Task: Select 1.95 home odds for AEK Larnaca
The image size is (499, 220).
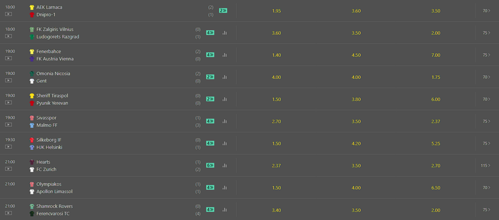Action: (276, 11)
